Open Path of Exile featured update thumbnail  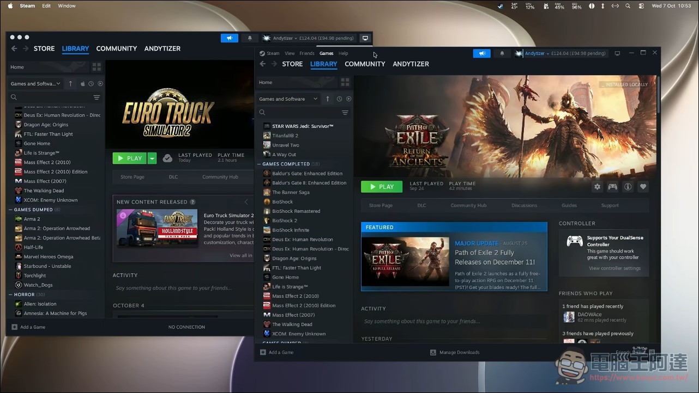click(406, 261)
